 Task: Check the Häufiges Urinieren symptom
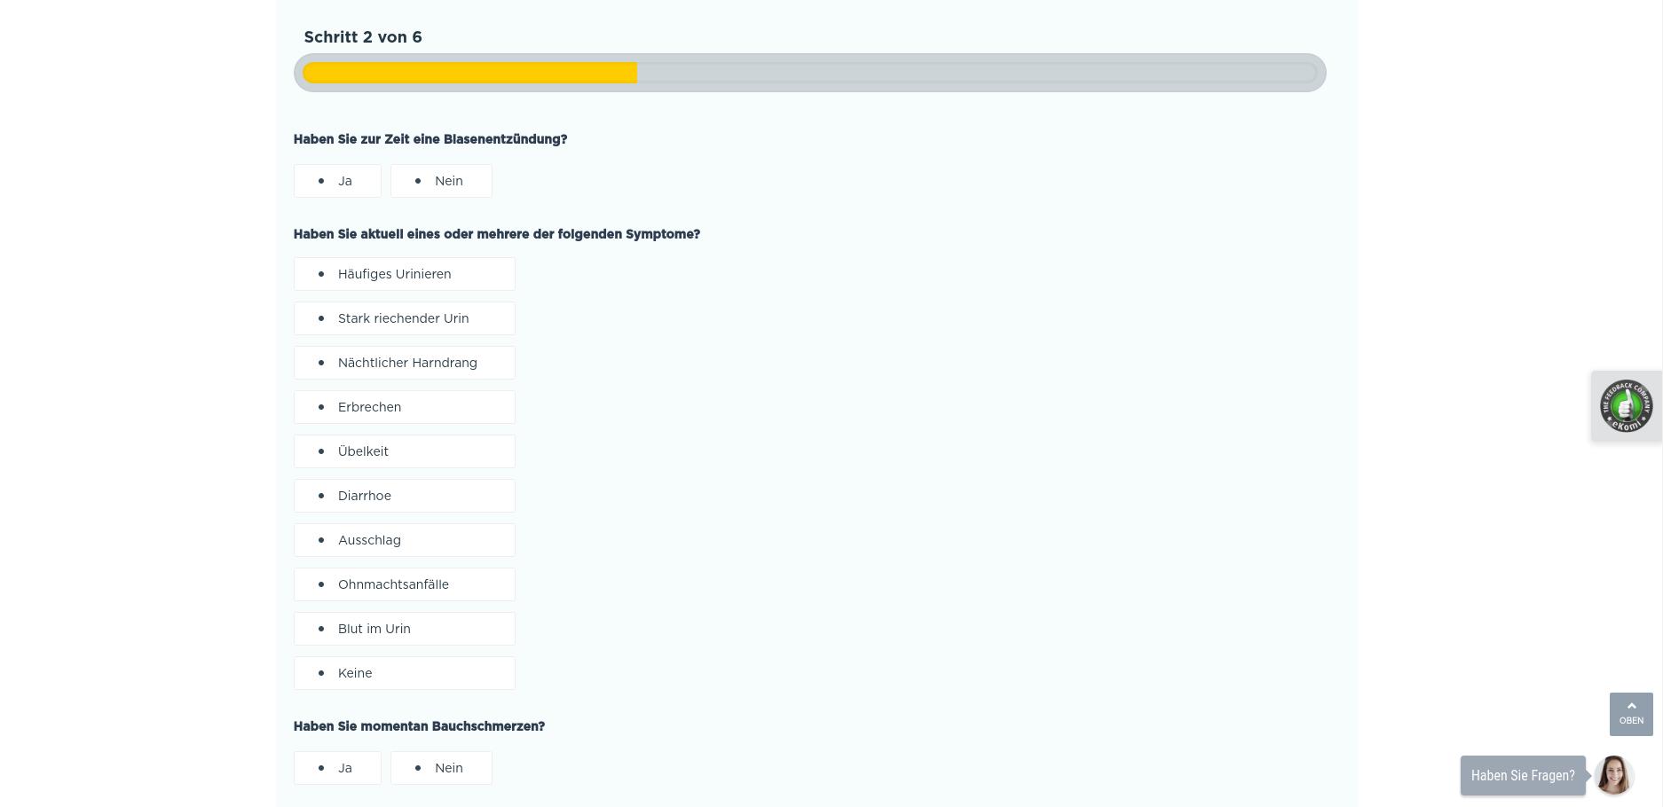click(x=404, y=274)
